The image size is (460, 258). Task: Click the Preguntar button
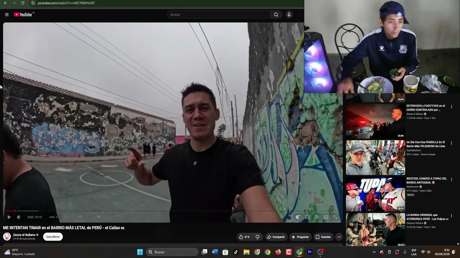(x=300, y=237)
